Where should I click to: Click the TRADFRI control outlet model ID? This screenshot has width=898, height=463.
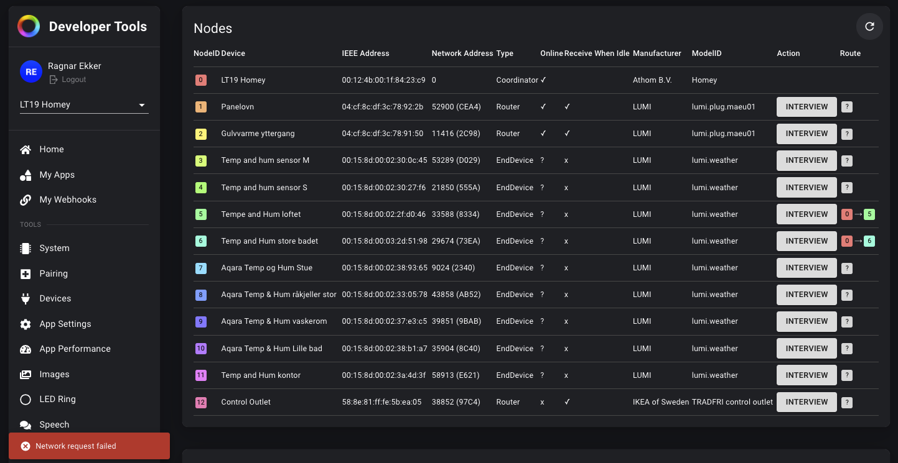pos(732,402)
